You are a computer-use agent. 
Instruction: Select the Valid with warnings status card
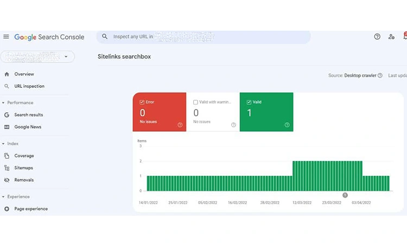coord(213,112)
